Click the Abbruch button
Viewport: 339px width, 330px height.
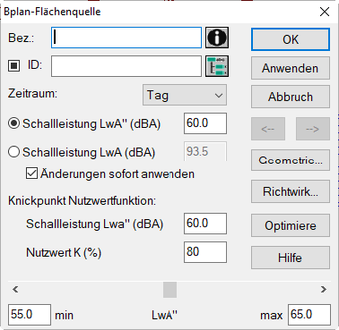pos(291,97)
